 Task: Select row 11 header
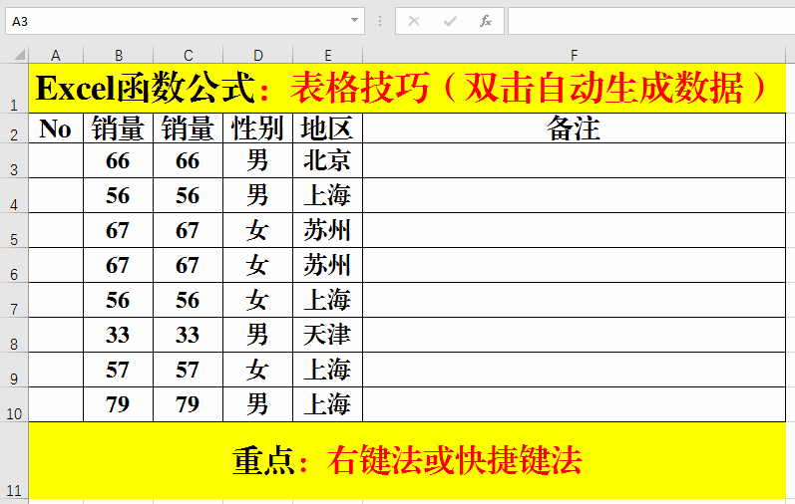tap(14, 460)
